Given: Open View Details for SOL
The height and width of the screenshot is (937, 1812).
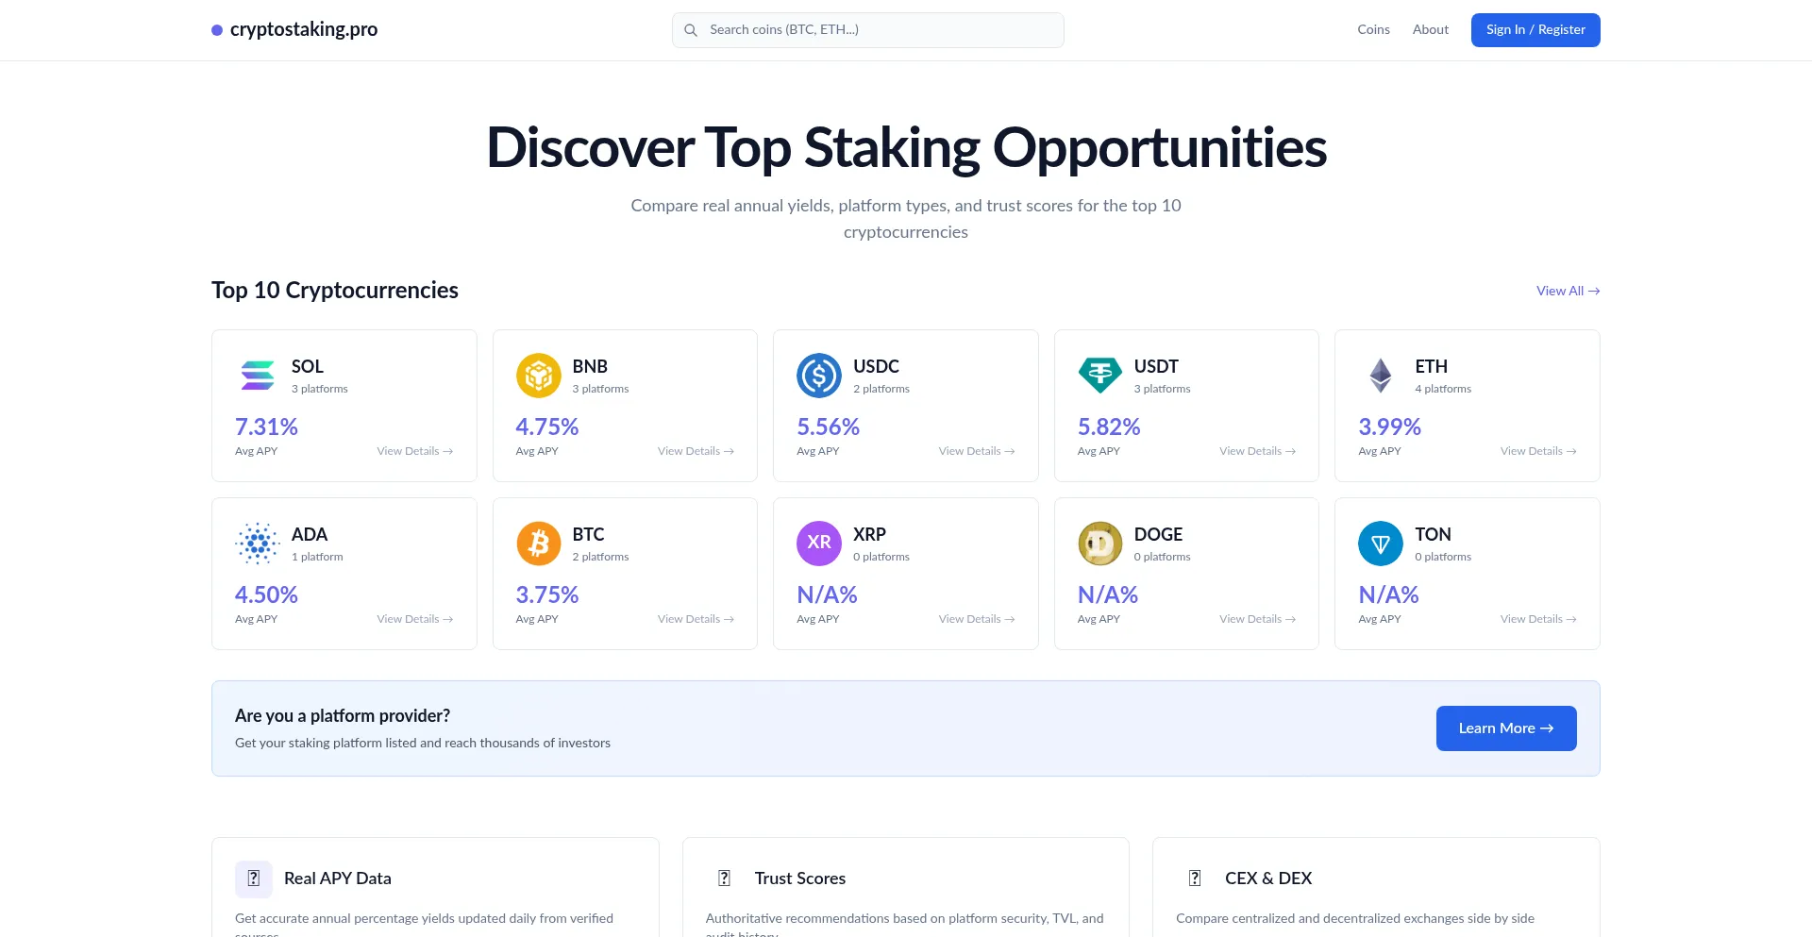Looking at the screenshot, I should pos(414,451).
